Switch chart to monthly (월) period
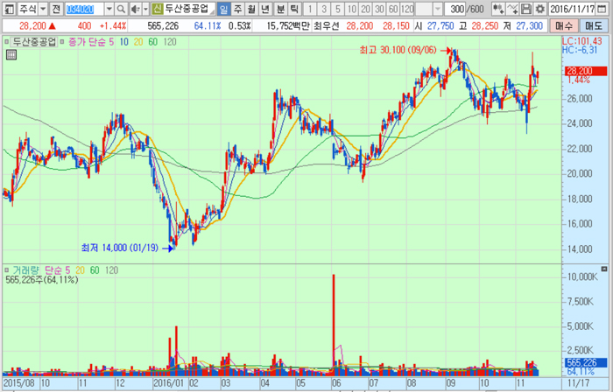The width and height of the screenshot is (613, 392). (x=252, y=8)
